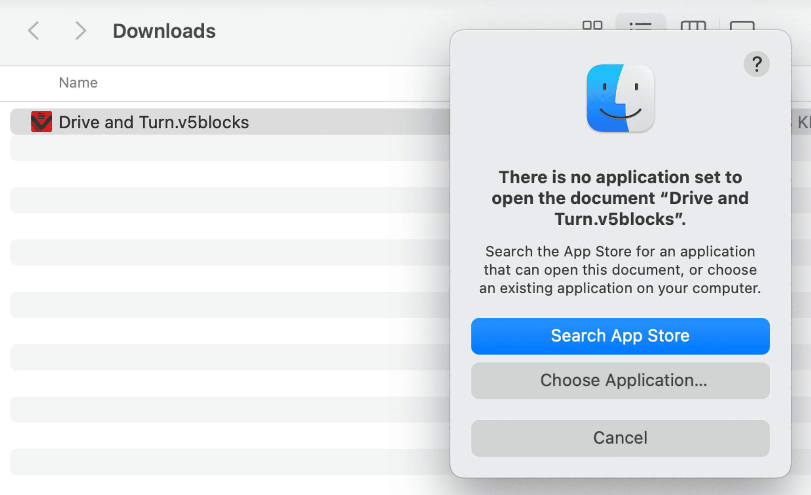Select the Drive and Turn.v5blocks file row

coord(230,122)
